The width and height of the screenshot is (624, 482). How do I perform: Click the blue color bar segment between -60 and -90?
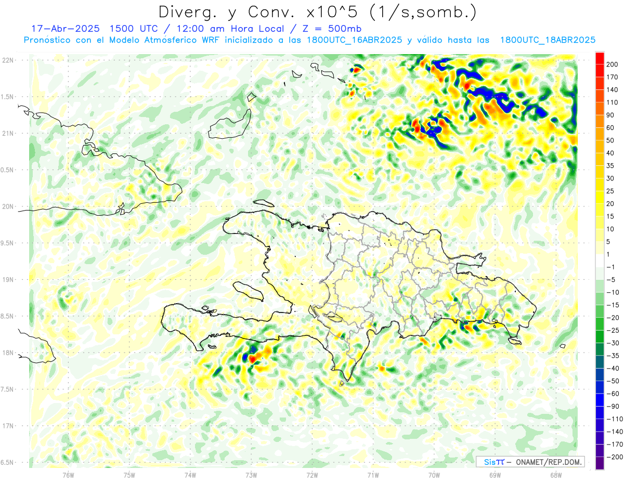pyautogui.click(x=600, y=400)
